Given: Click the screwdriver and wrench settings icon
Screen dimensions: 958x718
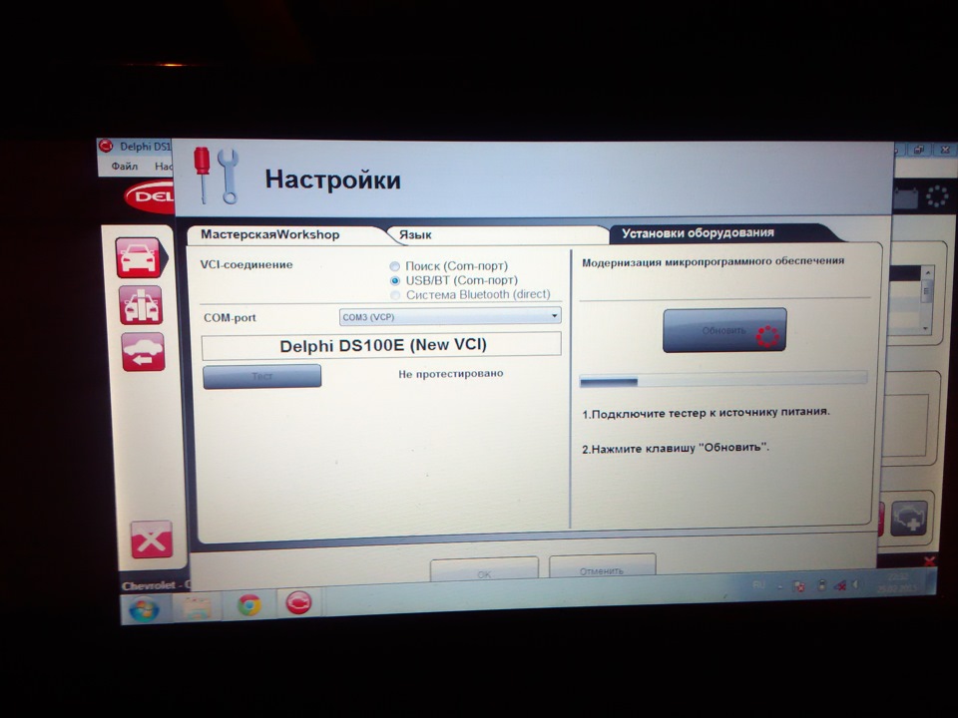Looking at the screenshot, I should point(216,176).
